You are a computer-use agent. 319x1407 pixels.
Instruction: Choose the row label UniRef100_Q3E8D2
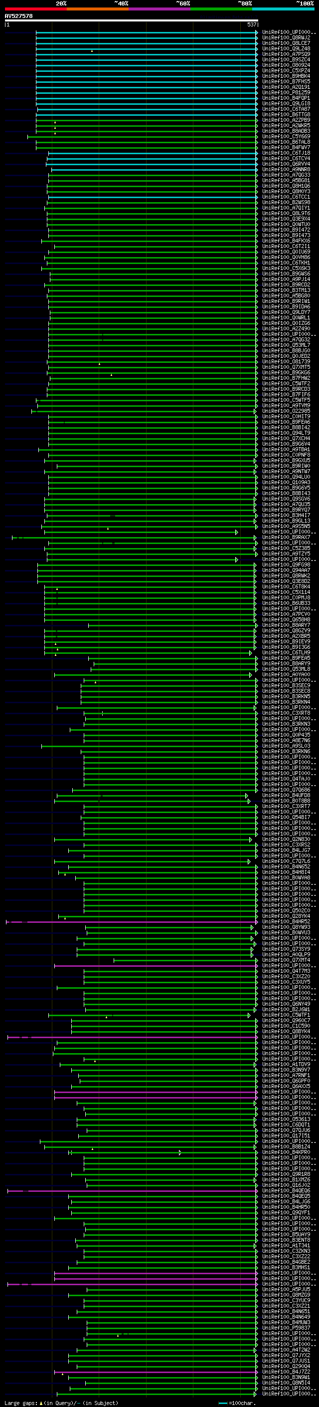click(286, 581)
